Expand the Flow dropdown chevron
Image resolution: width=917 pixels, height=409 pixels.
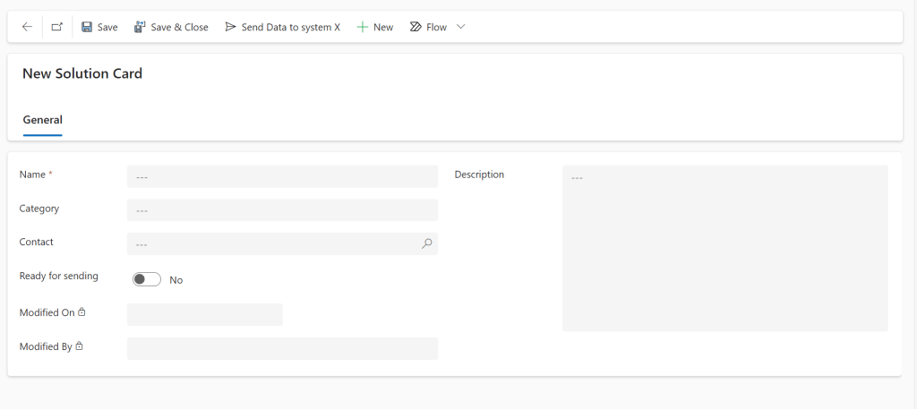pos(461,27)
